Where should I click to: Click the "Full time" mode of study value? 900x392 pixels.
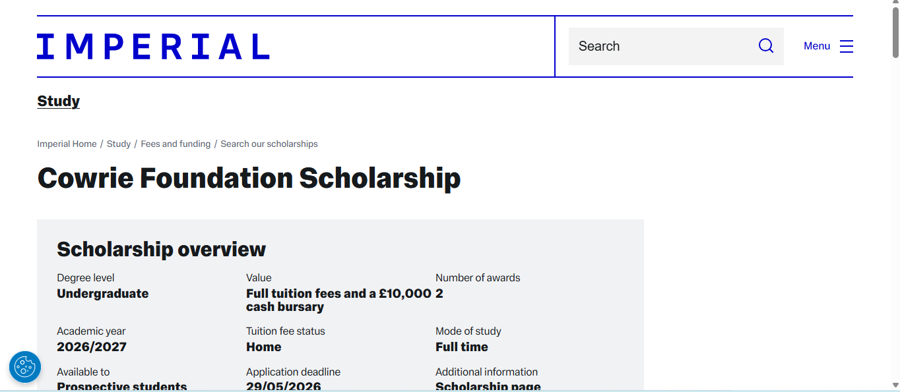point(462,347)
